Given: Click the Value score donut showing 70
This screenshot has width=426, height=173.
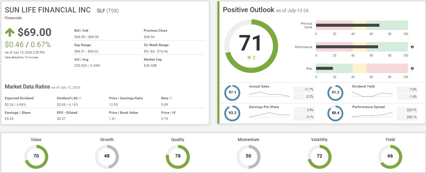Looking at the screenshot, I should [x=36, y=157].
